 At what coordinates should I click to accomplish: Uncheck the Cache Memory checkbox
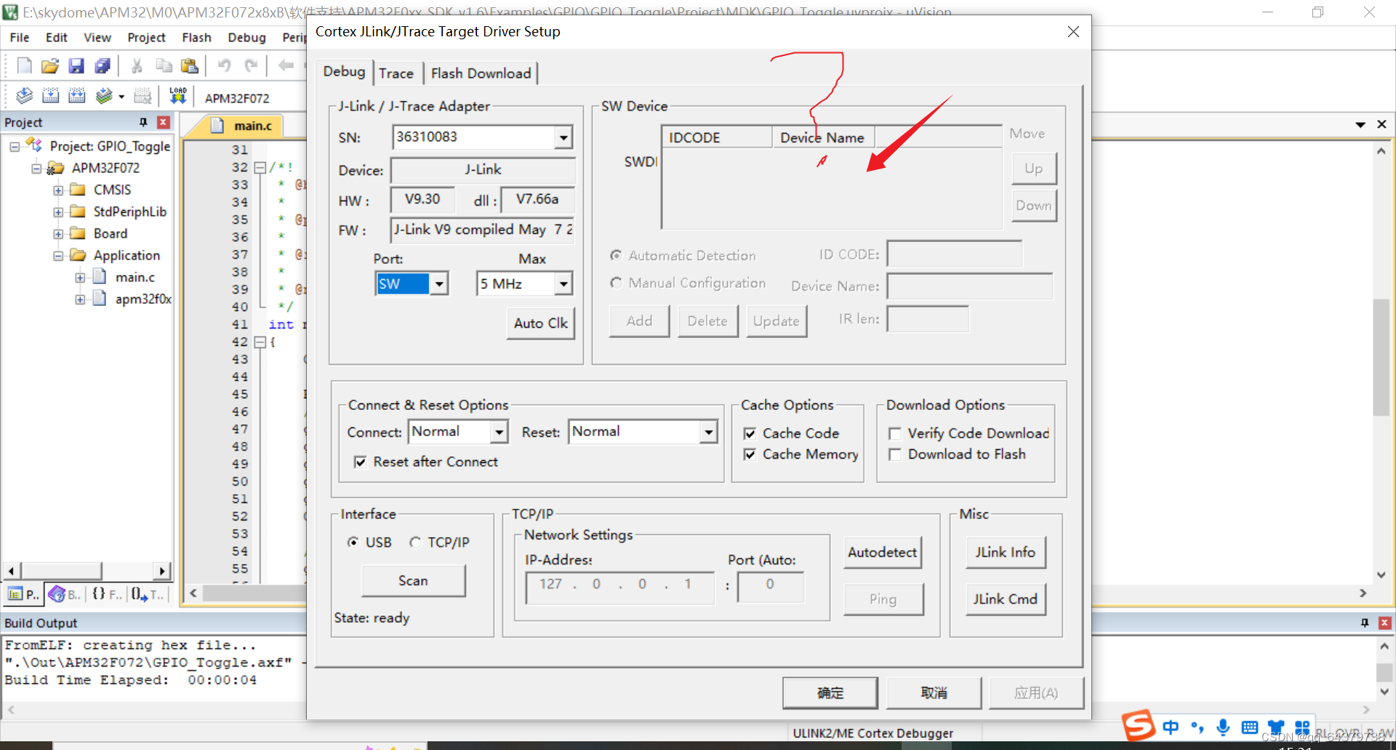click(x=750, y=455)
